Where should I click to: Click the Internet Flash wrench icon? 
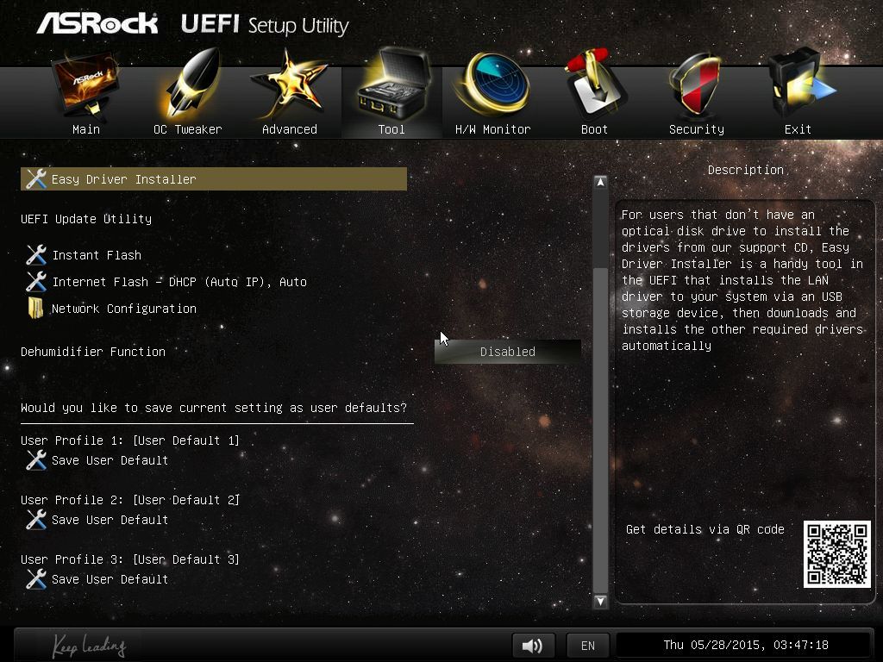pyautogui.click(x=36, y=282)
